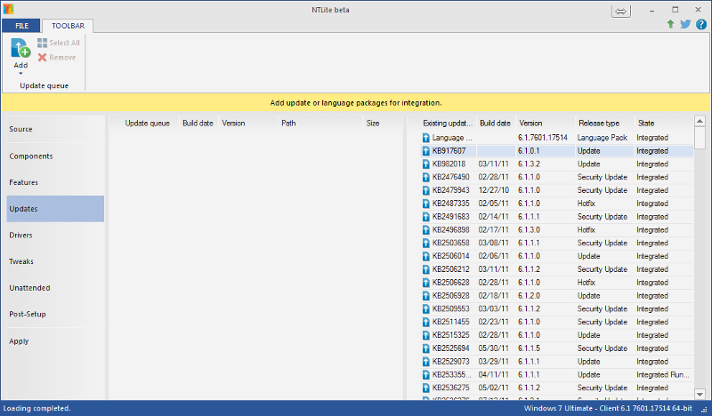Image resolution: width=712 pixels, height=416 pixels.
Task: Open the FILE menu tab
Action: (x=21, y=26)
